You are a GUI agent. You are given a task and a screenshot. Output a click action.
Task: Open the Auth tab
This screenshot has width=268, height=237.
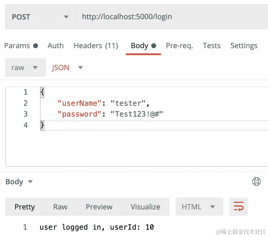55,46
